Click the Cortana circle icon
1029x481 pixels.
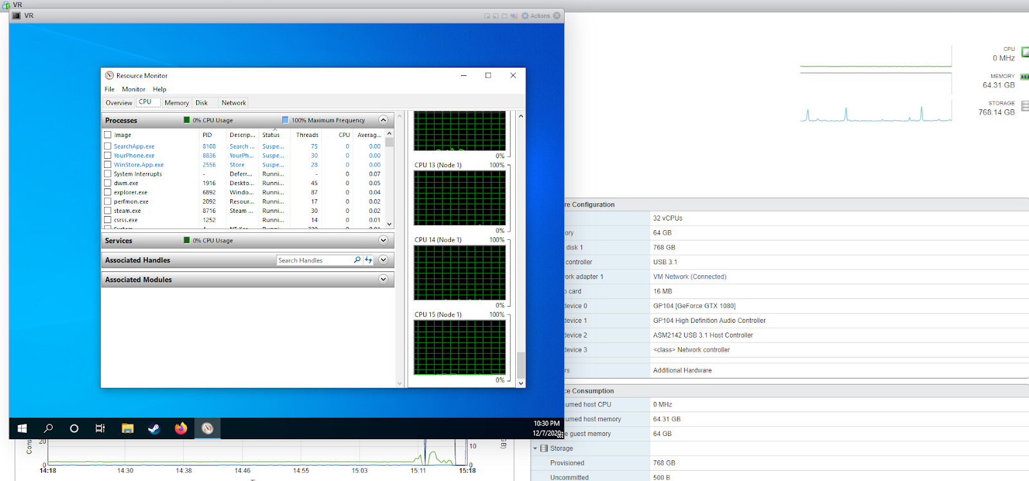(74, 428)
